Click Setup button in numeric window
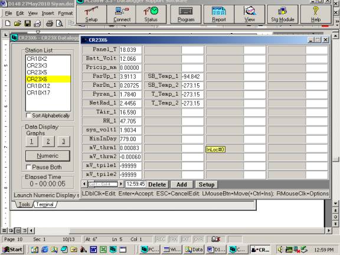340x255 pixels. [x=207, y=185]
